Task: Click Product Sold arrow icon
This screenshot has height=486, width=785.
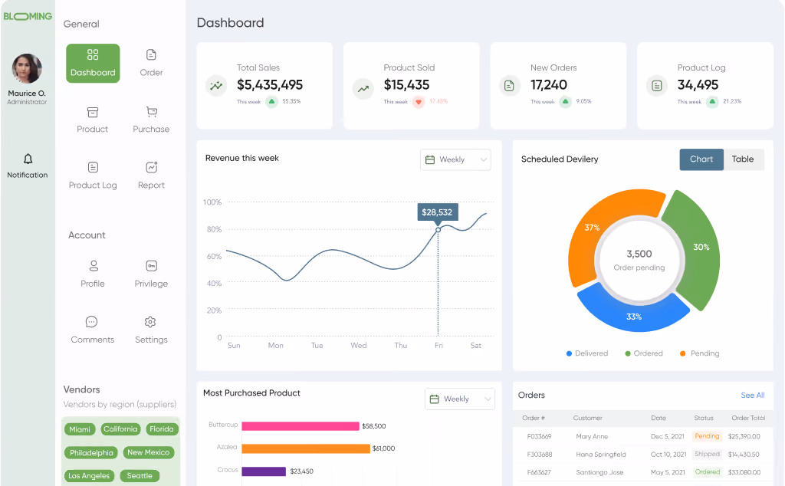Action: [363, 89]
